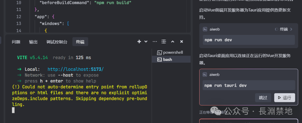Select the powershell terminal session

(x=171, y=52)
